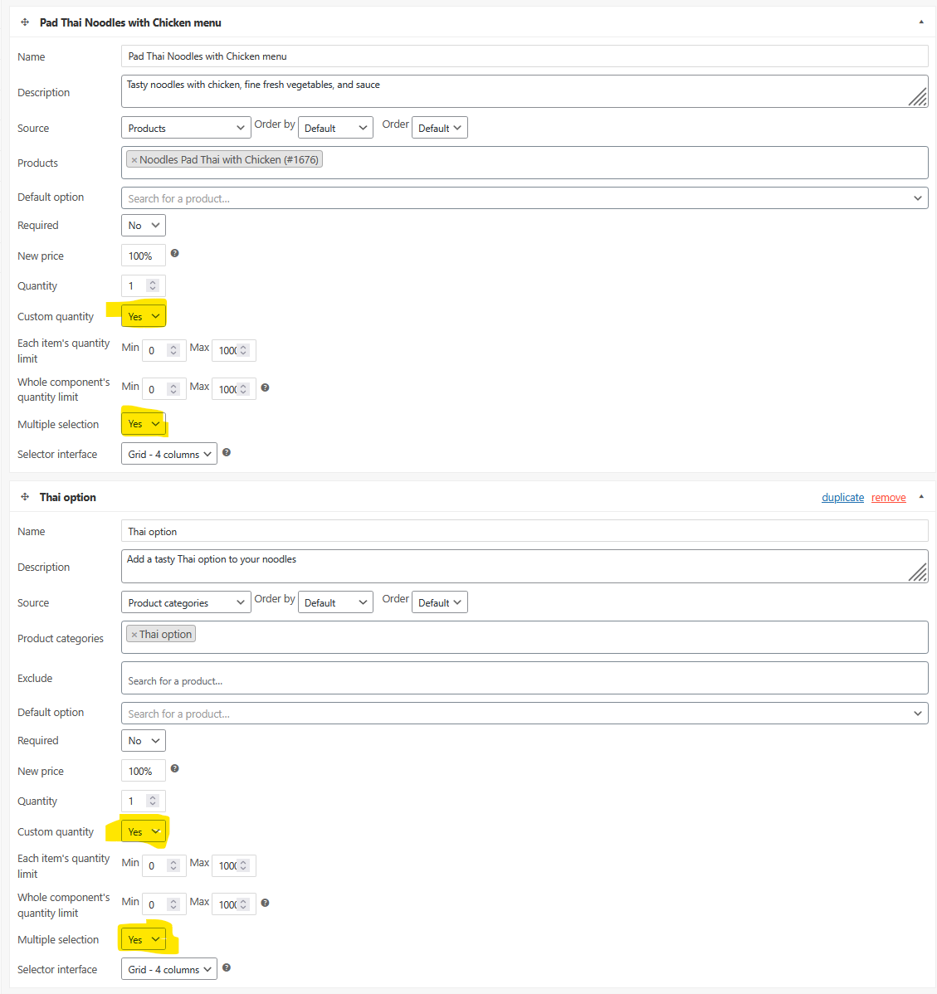Image resolution: width=937 pixels, height=994 pixels.
Task: Open first component's Selector interface Grid dropdown
Action: 169,454
